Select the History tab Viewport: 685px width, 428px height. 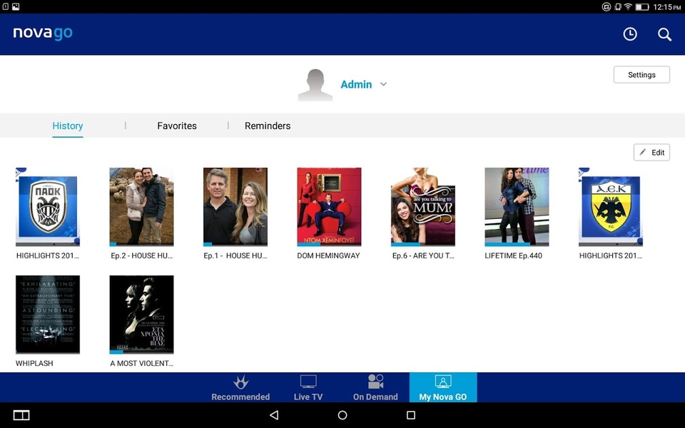68,126
